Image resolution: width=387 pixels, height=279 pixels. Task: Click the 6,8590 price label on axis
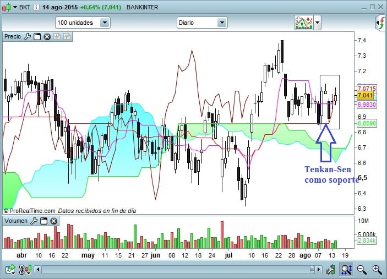367,123
